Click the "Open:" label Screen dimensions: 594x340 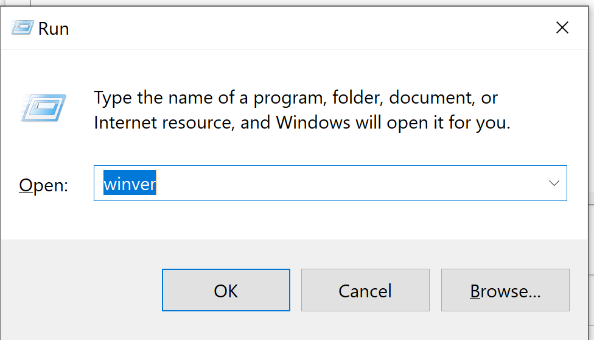[x=44, y=185]
